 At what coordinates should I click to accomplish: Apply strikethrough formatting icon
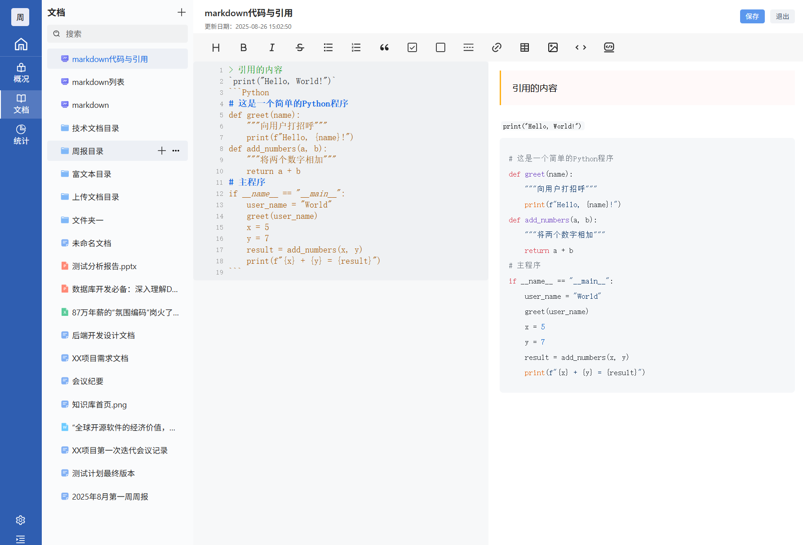[x=300, y=48]
